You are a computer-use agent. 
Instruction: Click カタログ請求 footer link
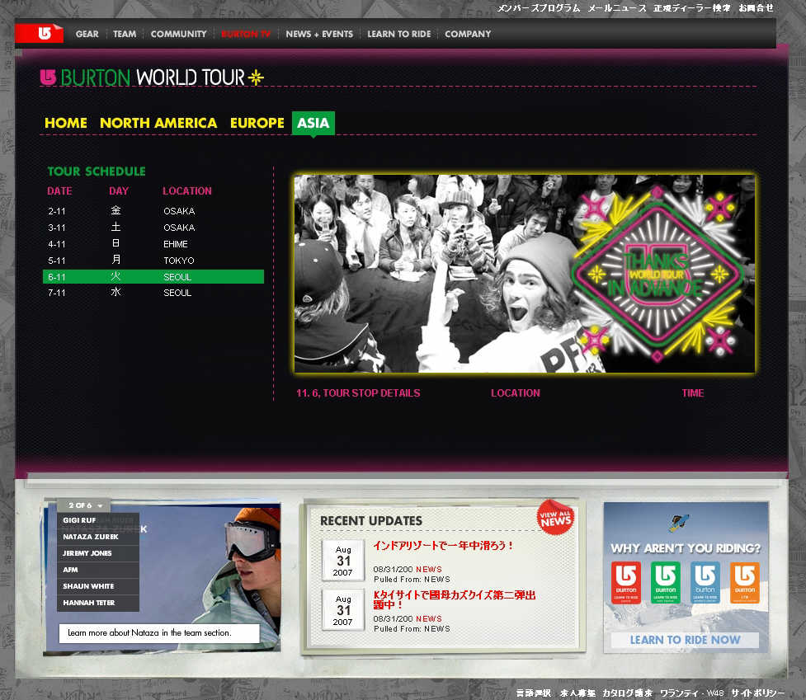click(x=627, y=693)
